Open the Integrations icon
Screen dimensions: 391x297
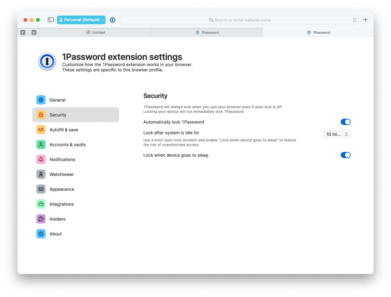41,204
